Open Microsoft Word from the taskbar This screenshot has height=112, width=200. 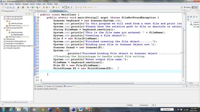tap(81, 109)
